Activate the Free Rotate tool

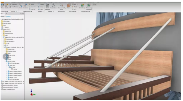[x=14, y=7]
